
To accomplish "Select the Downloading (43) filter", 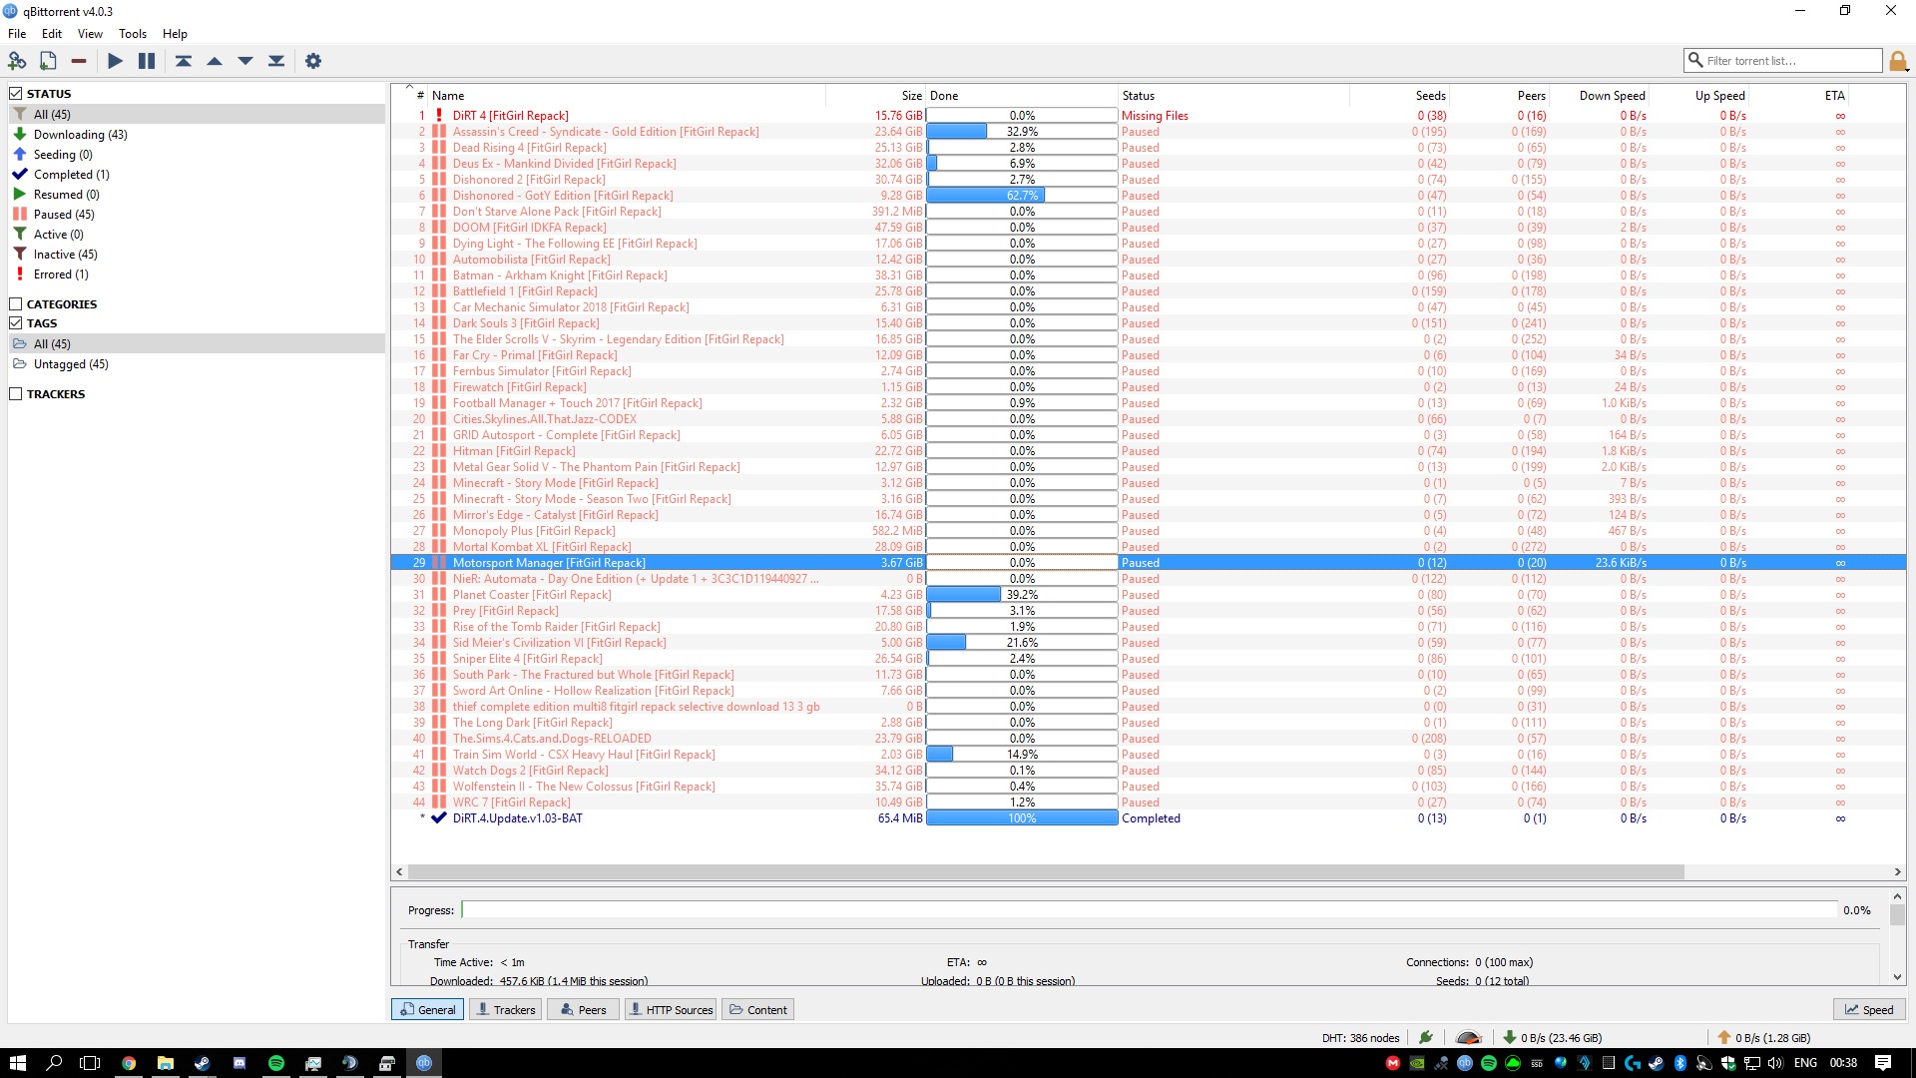I will click(197, 135).
